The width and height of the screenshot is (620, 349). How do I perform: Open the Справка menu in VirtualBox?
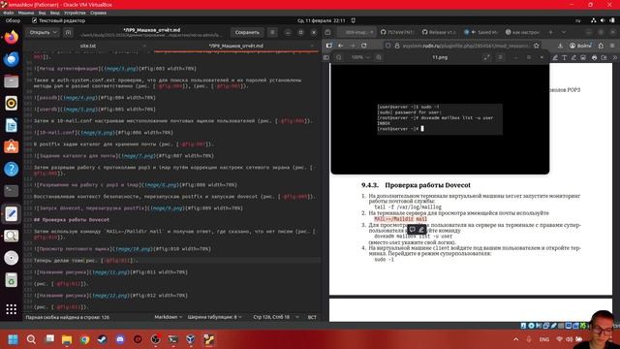coord(98,13)
